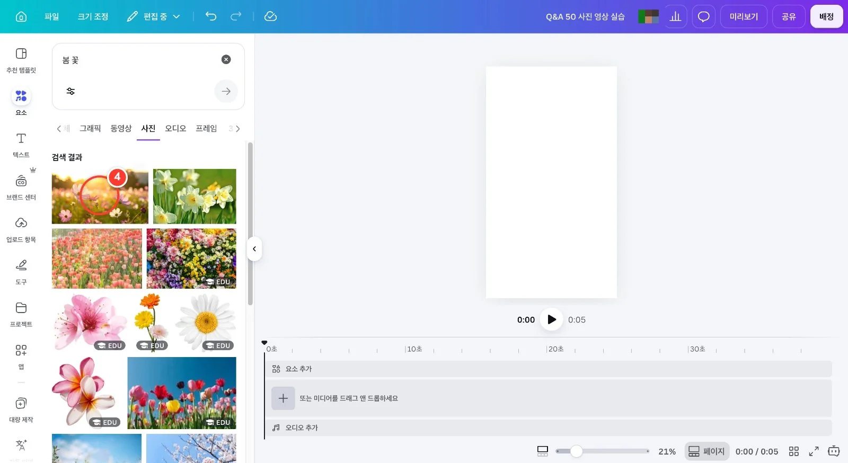Open 브랜드 센터 panel
This screenshot has height=463, width=848.
[21, 187]
